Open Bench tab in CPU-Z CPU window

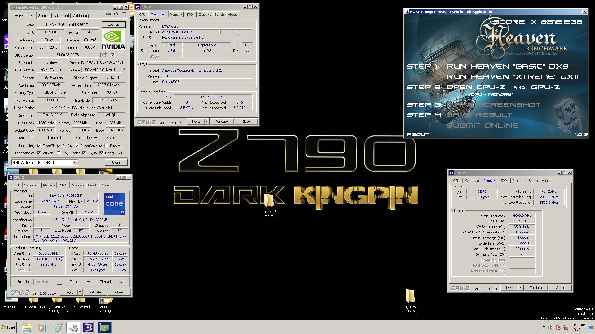pyautogui.click(x=92, y=185)
